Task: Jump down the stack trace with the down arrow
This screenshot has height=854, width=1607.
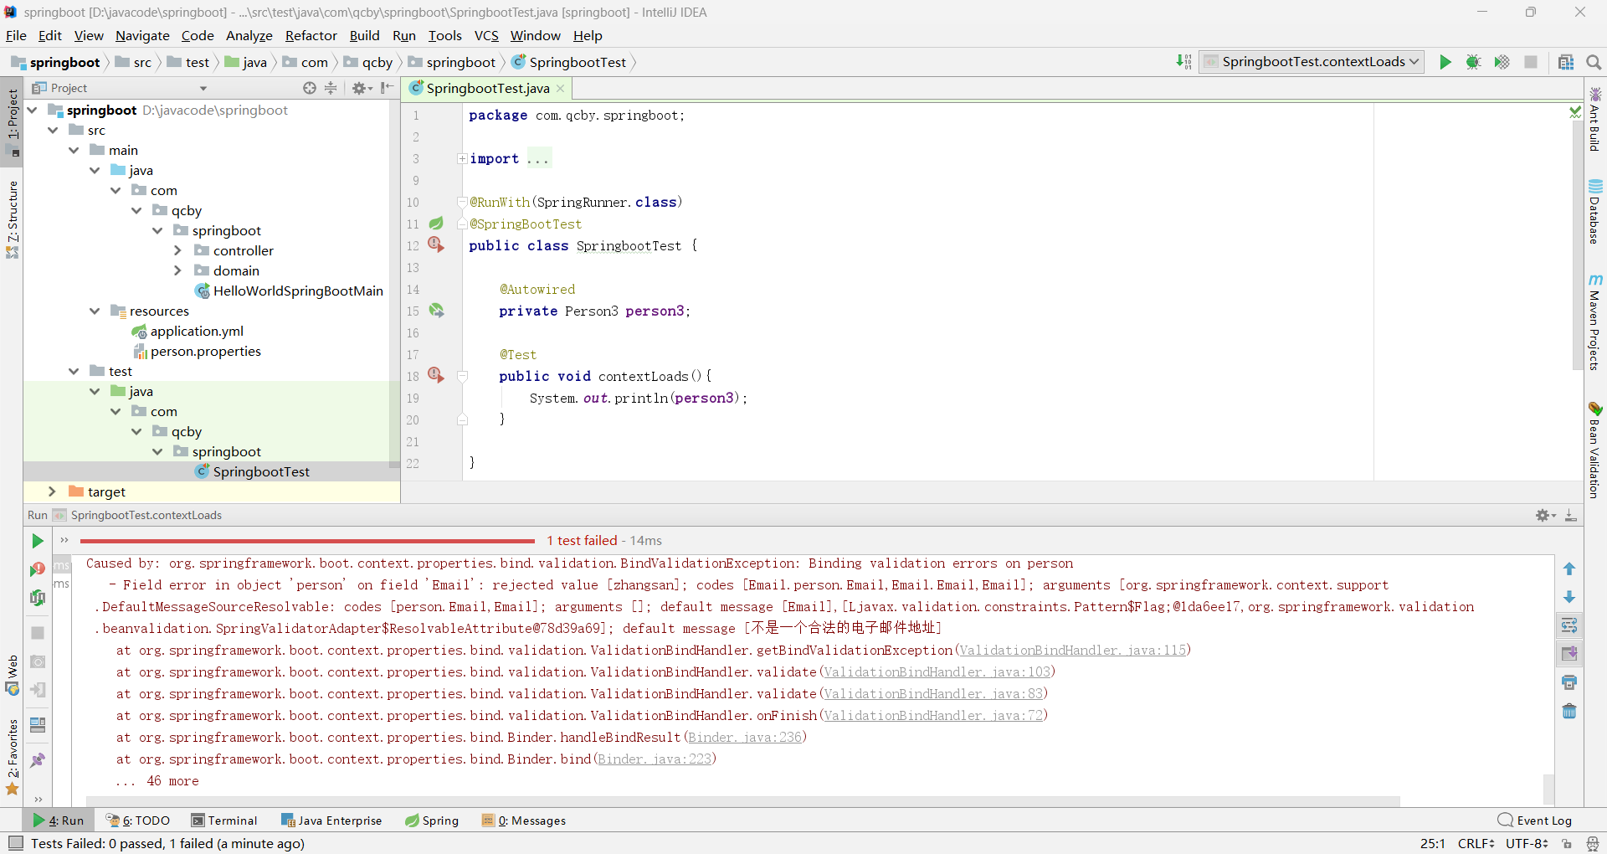Action: [1569, 597]
